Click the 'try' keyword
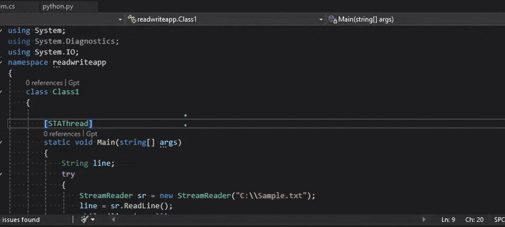 click(68, 174)
